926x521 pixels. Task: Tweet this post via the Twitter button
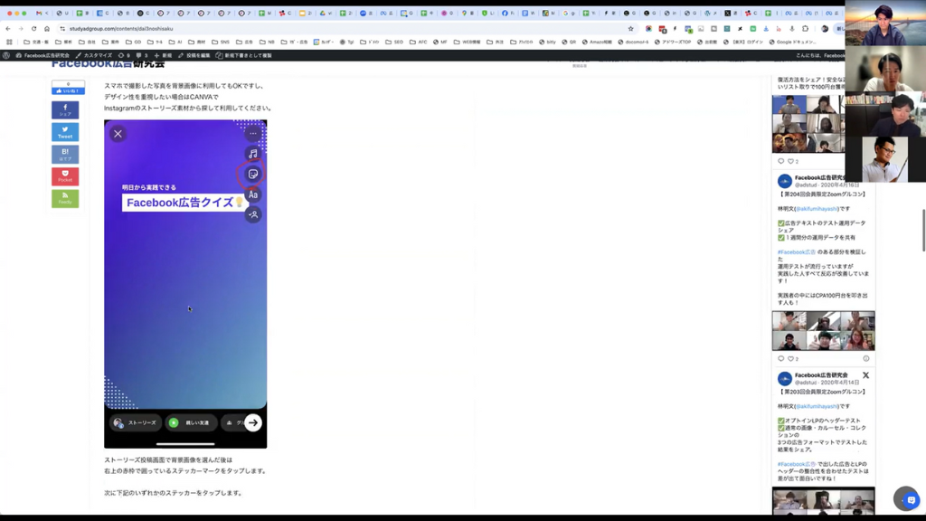(x=65, y=132)
